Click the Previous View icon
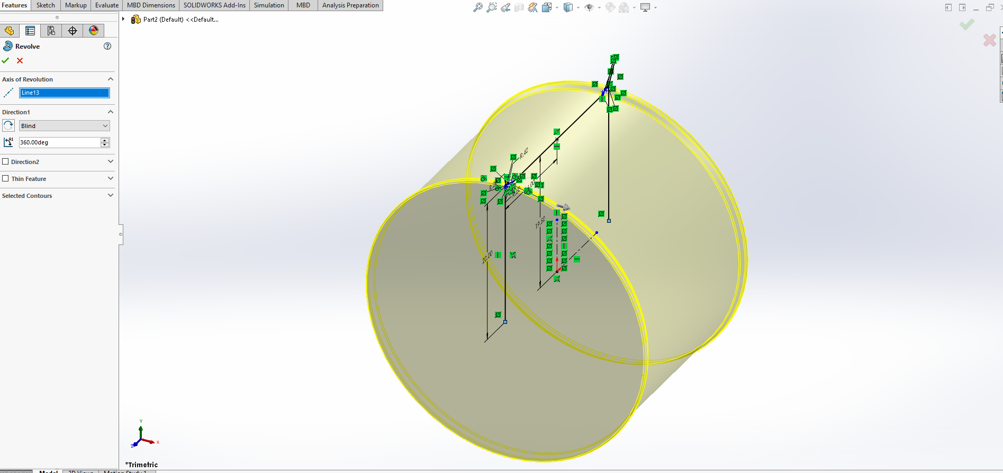Image resolution: width=1003 pixels, height=473 pixels. pos(505,7)
